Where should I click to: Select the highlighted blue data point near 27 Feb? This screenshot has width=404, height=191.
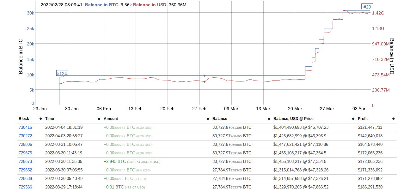(204, 75)
